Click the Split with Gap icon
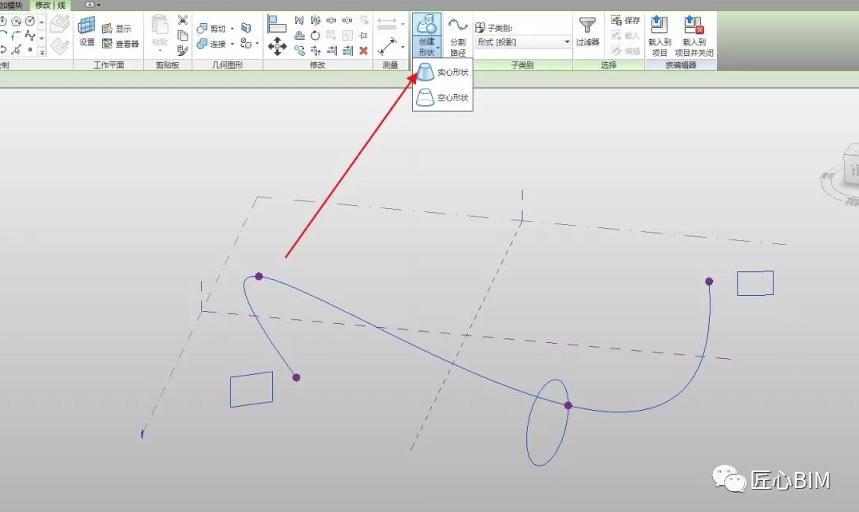The height and width of the screenshot is (512, 859). point(347,20)
